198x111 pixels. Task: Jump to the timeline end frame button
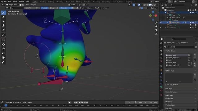point(87,102)
